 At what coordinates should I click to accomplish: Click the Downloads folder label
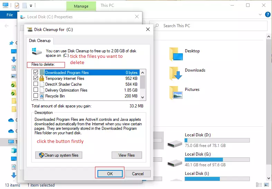195,70
